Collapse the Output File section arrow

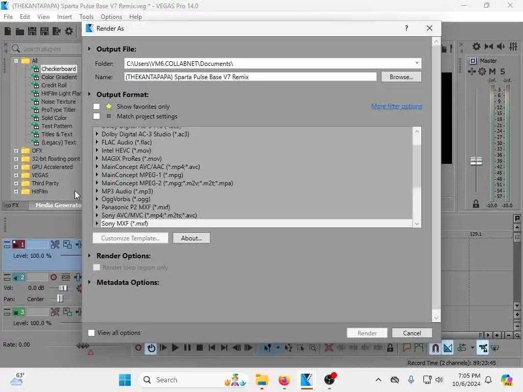tap(89, 49)
